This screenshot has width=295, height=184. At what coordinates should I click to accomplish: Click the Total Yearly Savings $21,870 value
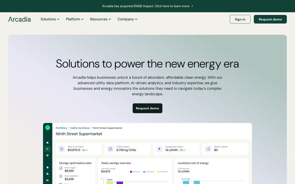[x=106, y=171]
